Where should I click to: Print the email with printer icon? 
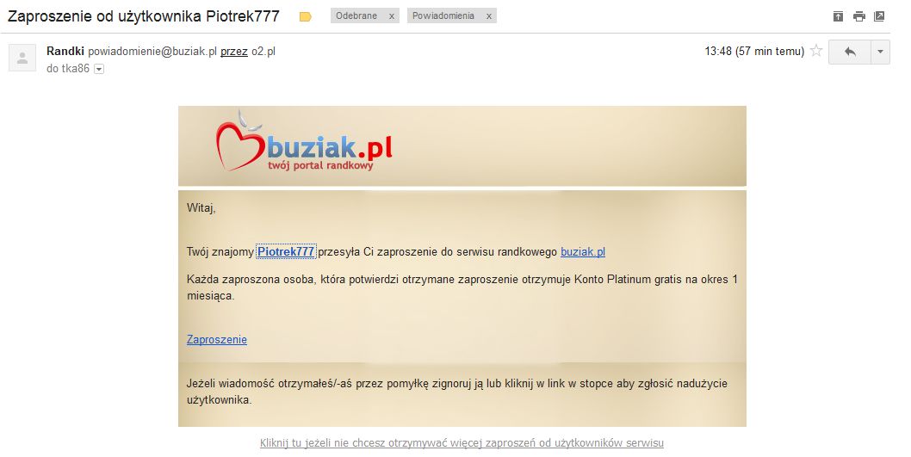[859, 16]
